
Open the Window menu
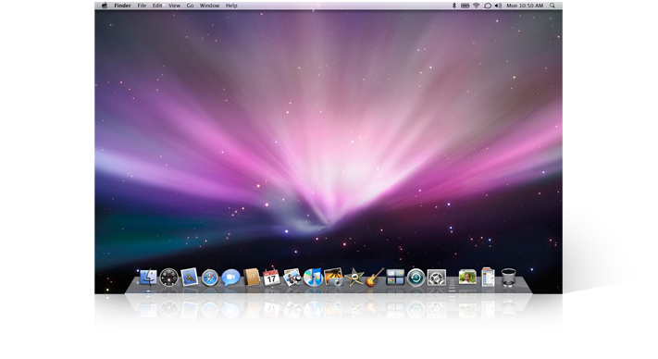(209, 6)
